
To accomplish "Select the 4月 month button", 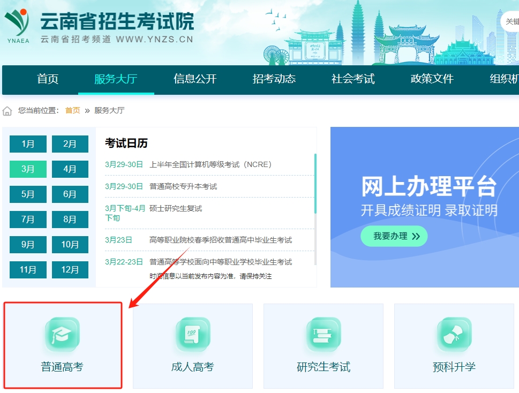I will point(70,169).
